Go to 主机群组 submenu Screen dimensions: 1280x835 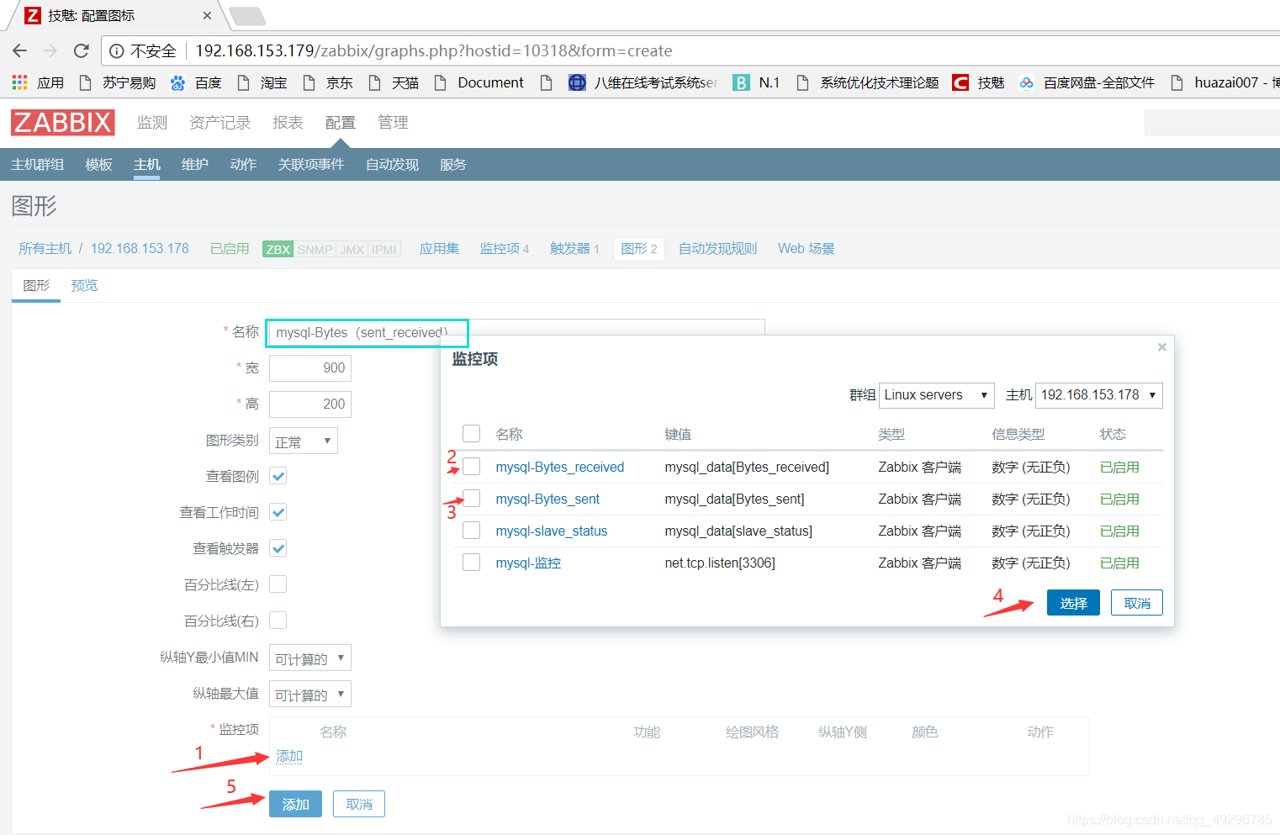click(38, 165)
